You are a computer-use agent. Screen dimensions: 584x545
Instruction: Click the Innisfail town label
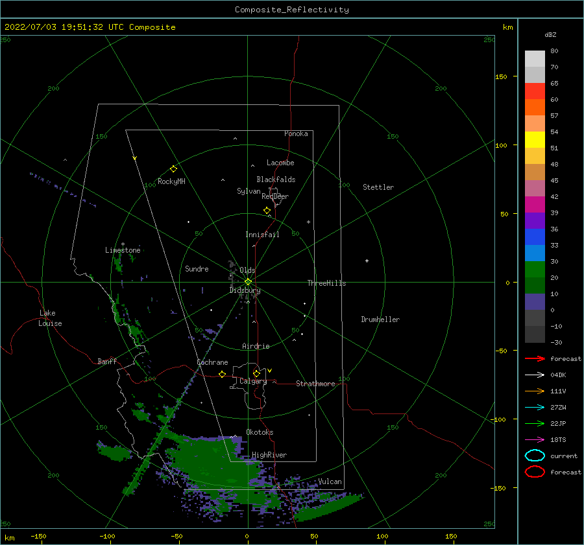coord(262,235)
